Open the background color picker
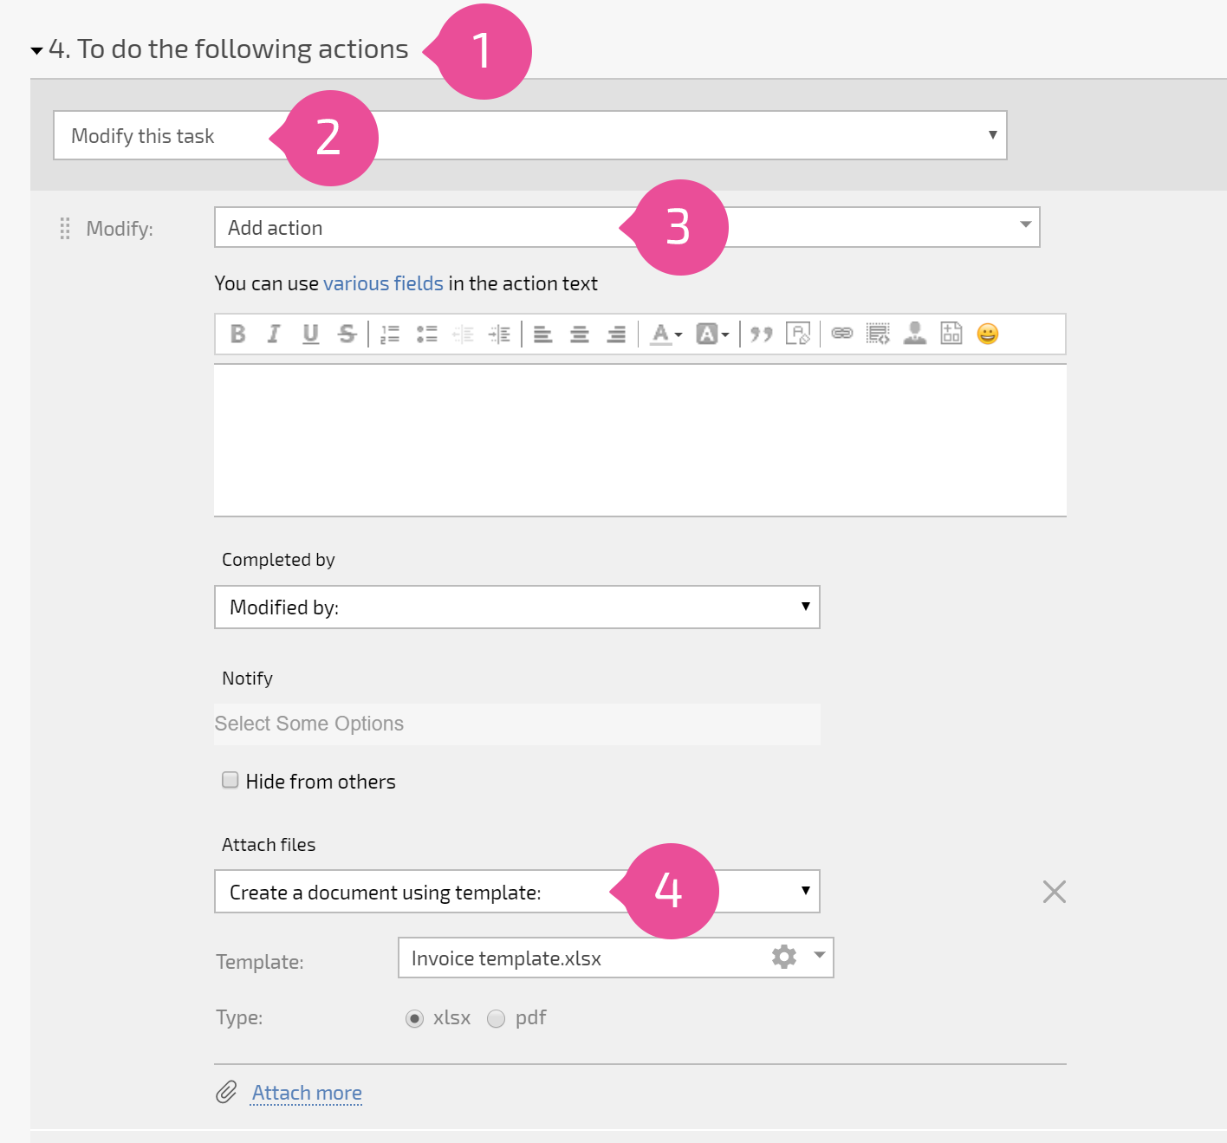Screen dimensions: 1227x1143 click(x=712, y=334)
